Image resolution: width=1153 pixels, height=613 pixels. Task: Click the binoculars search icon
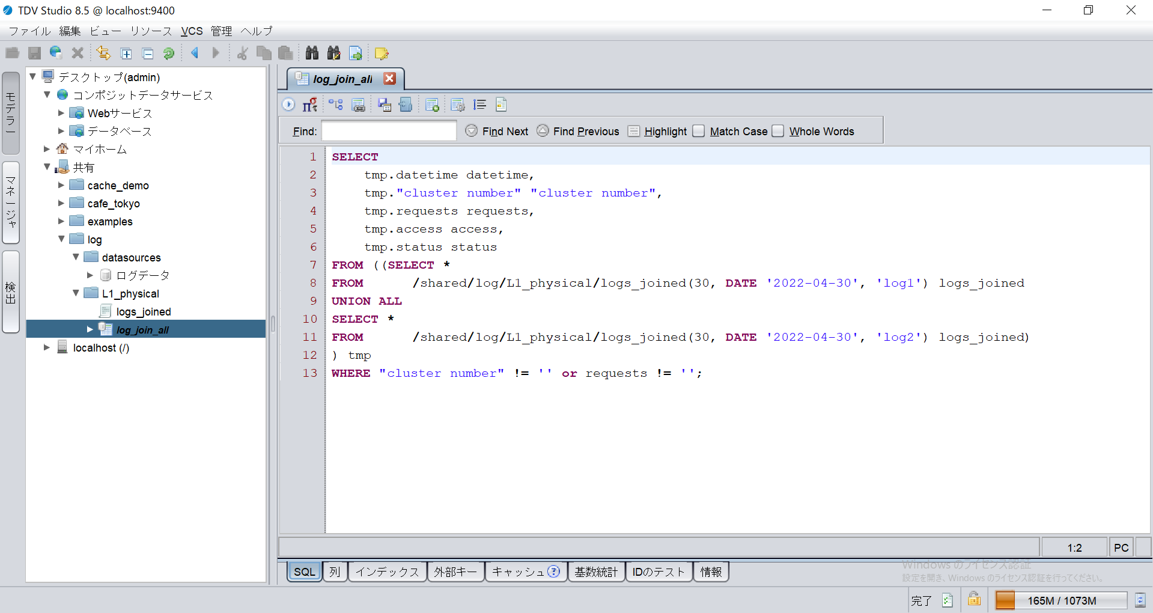click(x=312, y=53)
